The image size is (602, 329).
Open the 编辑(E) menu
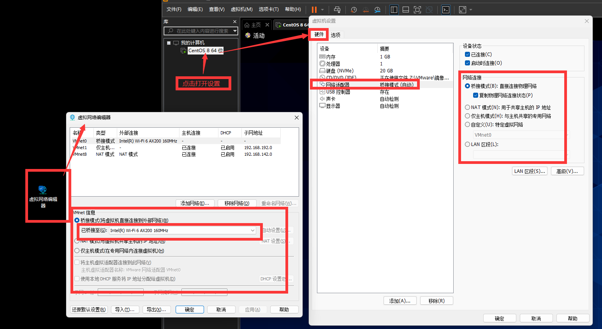tap(195, 9)
